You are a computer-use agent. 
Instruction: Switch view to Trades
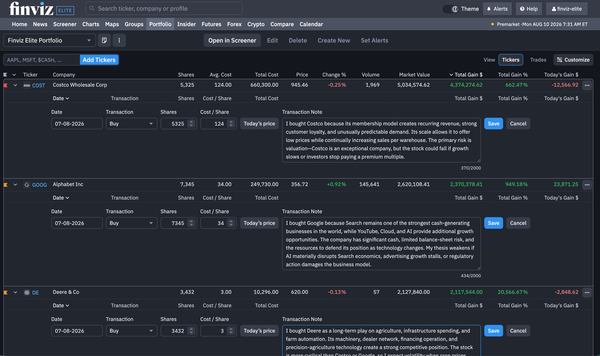point(538,60)
